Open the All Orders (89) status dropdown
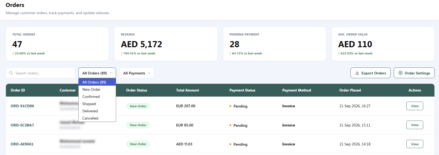Screen dimensions: 439x155 97,73
